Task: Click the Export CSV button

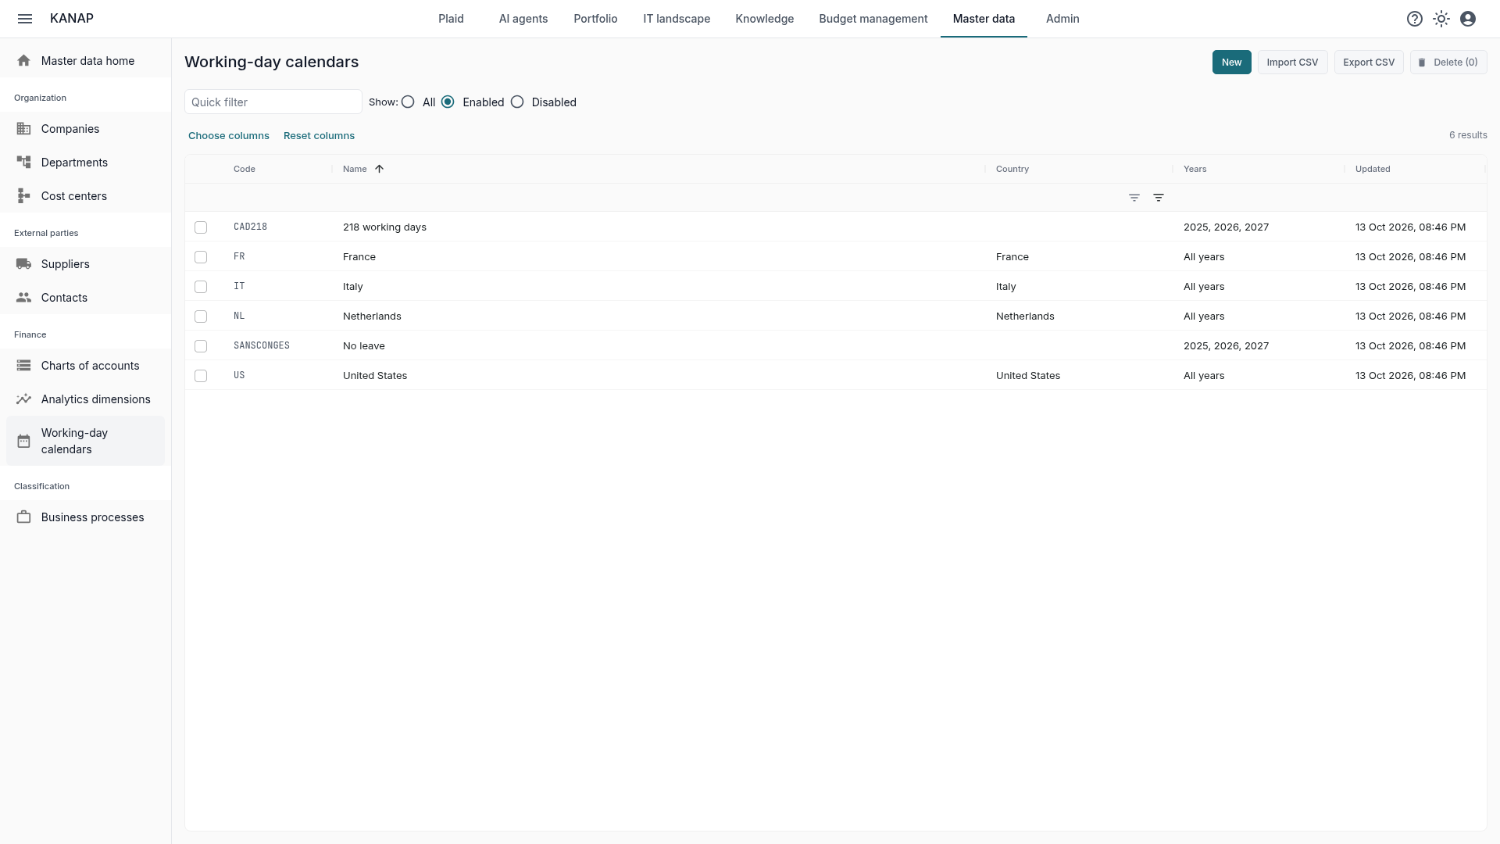Action: 1369,63
